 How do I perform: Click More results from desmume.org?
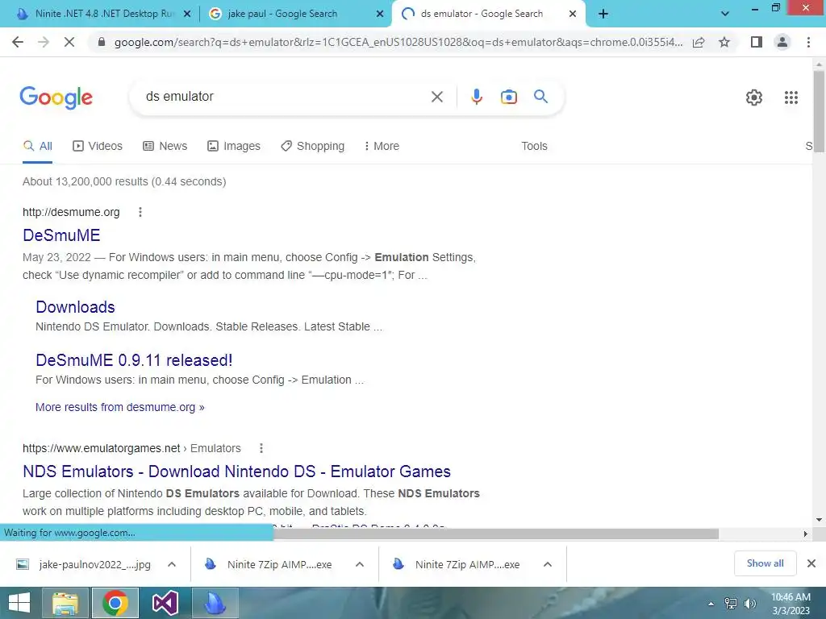point(119,407)
